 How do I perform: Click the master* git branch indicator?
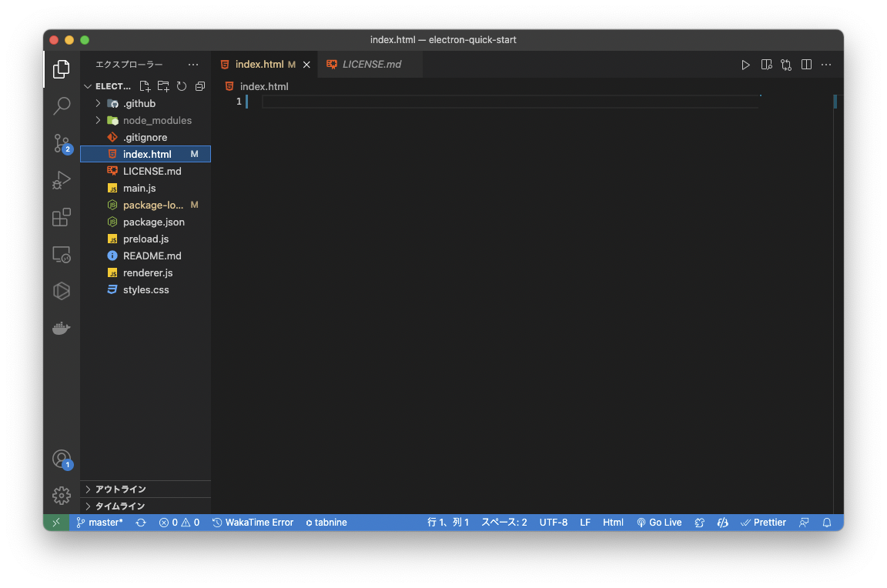(99, 523)
